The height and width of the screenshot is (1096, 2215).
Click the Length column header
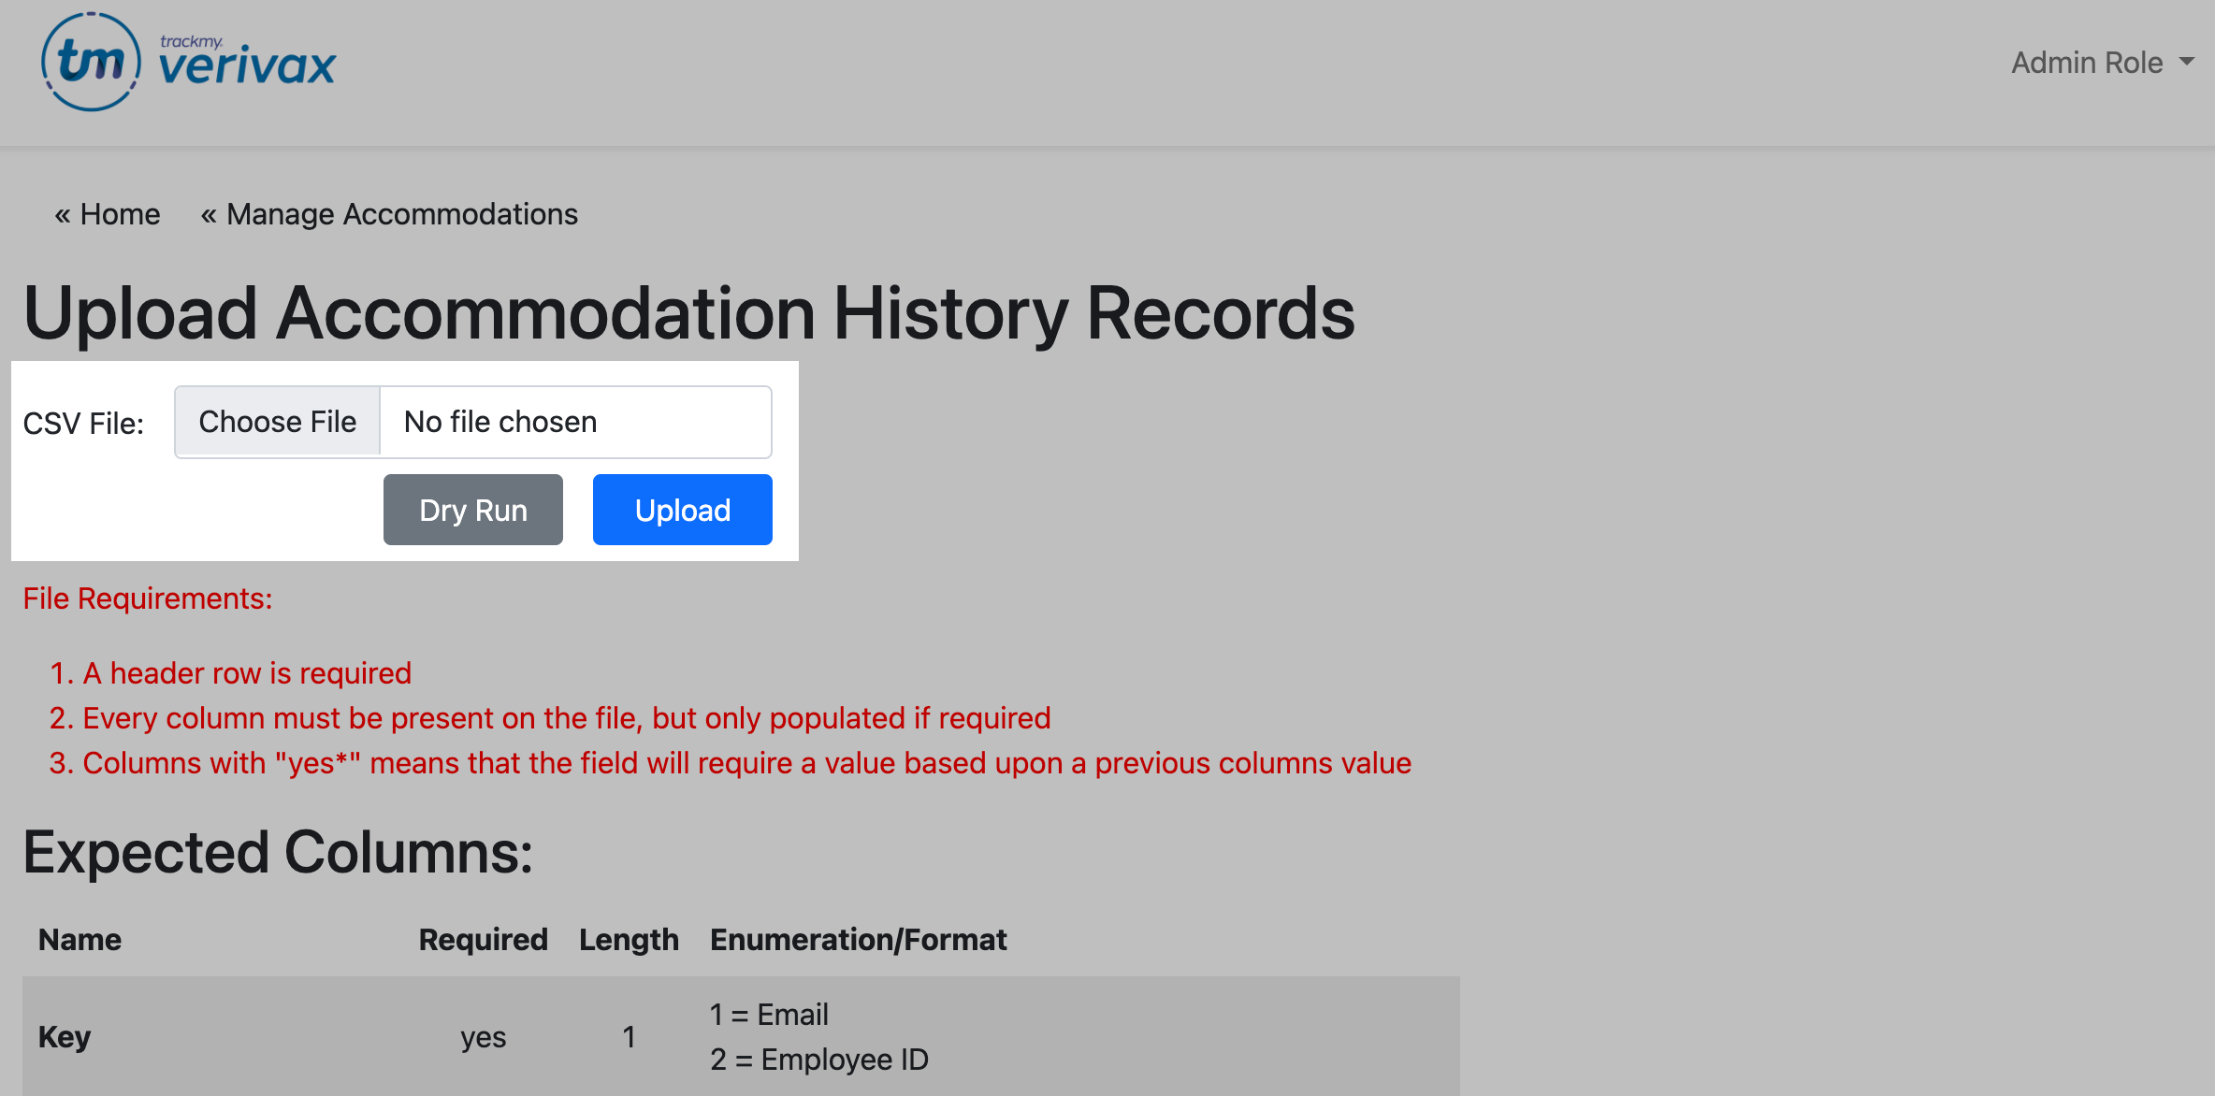629,940
